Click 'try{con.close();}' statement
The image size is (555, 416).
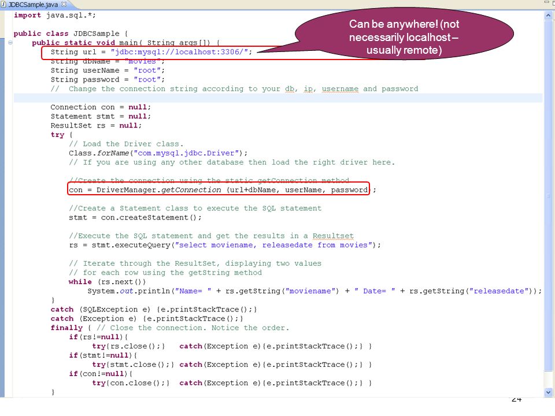point(131,383)
